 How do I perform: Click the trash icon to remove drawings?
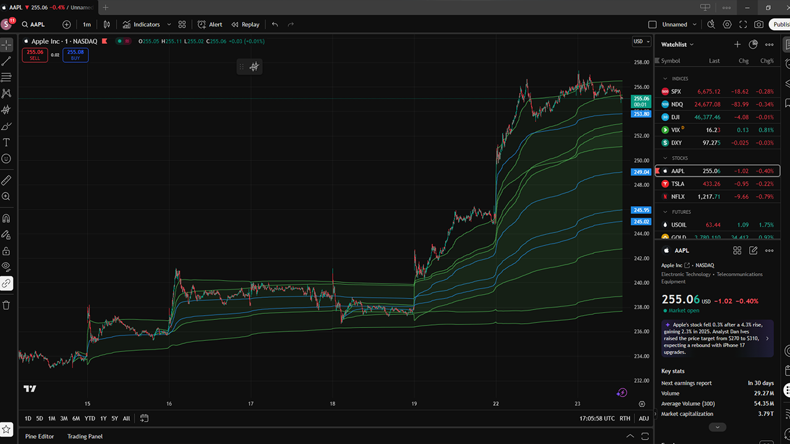coord(6,305)
